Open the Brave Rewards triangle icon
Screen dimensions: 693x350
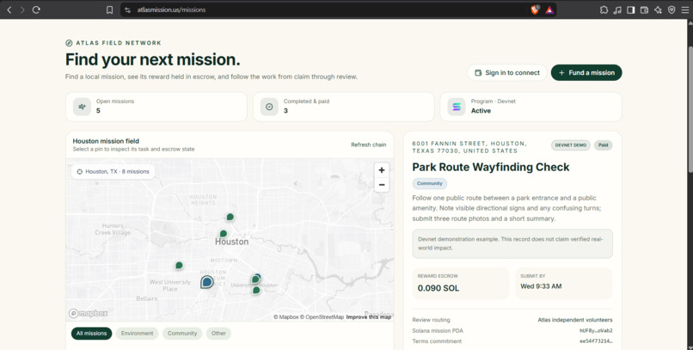click(549, 9)
